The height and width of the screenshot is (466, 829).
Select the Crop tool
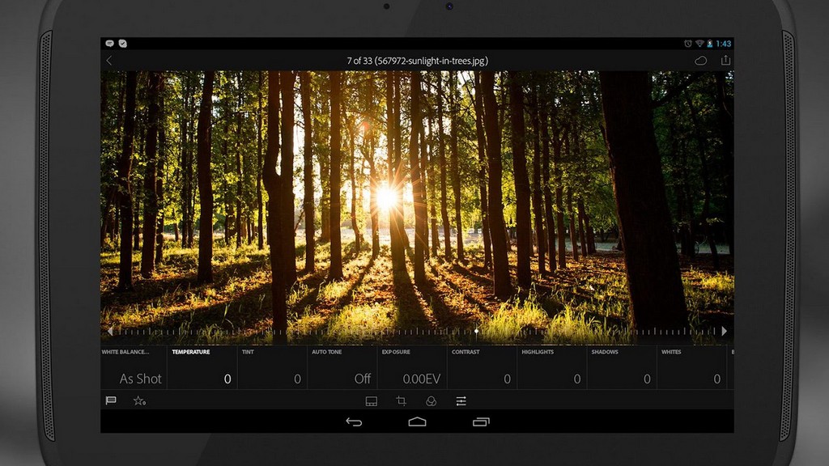point(401,400)
